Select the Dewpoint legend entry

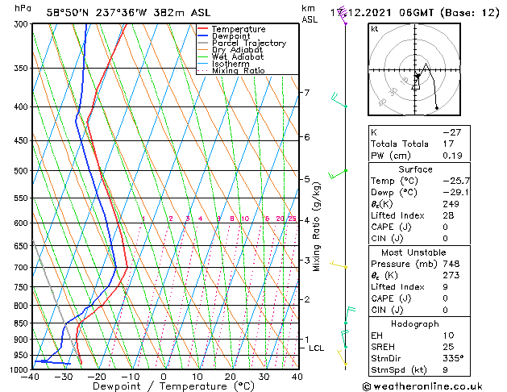coord(232,36)
